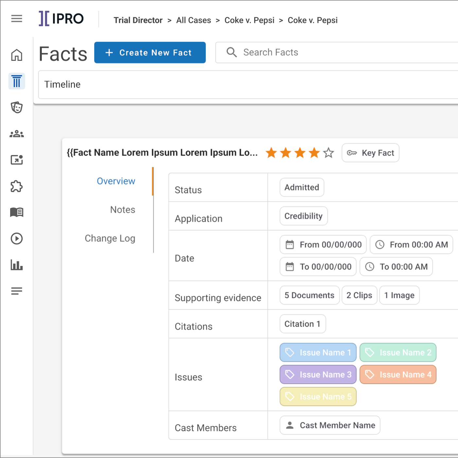Switch to the Change Log tab
Image resolution: width=458 pixels, height=458 pixels.
point(110,238)
